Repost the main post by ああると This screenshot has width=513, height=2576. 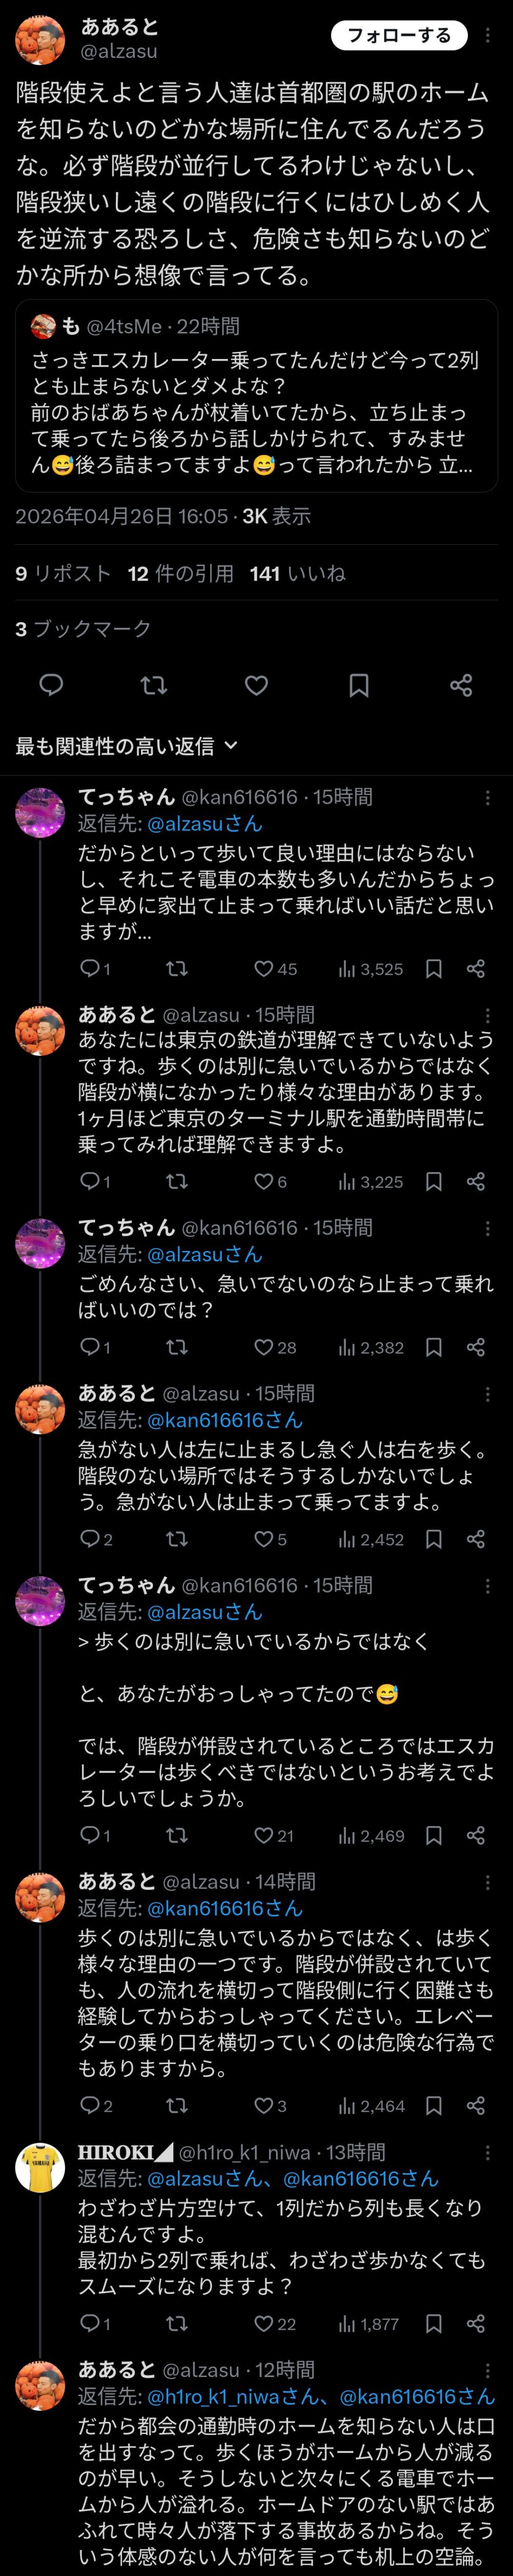coord(154,685)
